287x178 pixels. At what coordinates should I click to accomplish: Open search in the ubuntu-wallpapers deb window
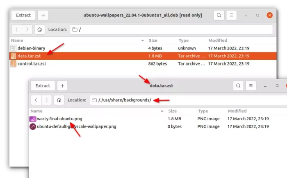[219, 15]
